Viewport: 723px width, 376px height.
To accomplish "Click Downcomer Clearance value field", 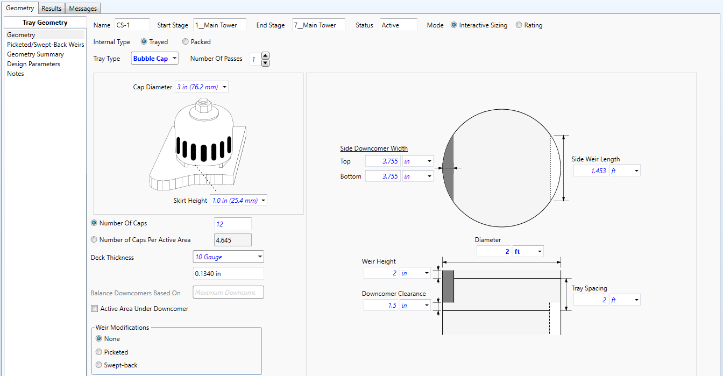I will (381, 305).
